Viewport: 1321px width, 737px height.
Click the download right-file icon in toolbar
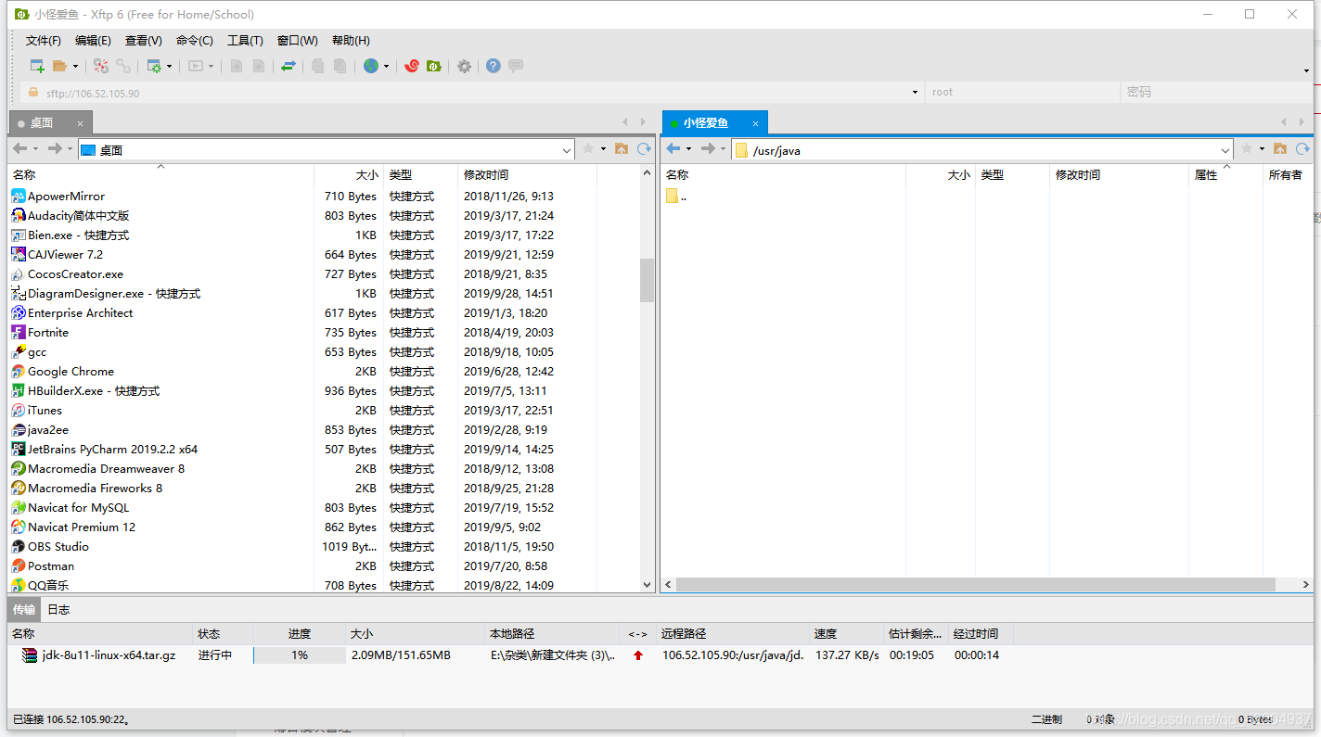click(x=259, y=66)
